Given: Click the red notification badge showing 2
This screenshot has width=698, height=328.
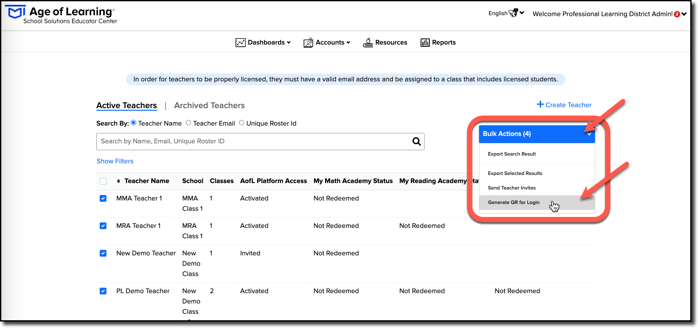Looking at the screenshot, I should (x=677, y=14).
